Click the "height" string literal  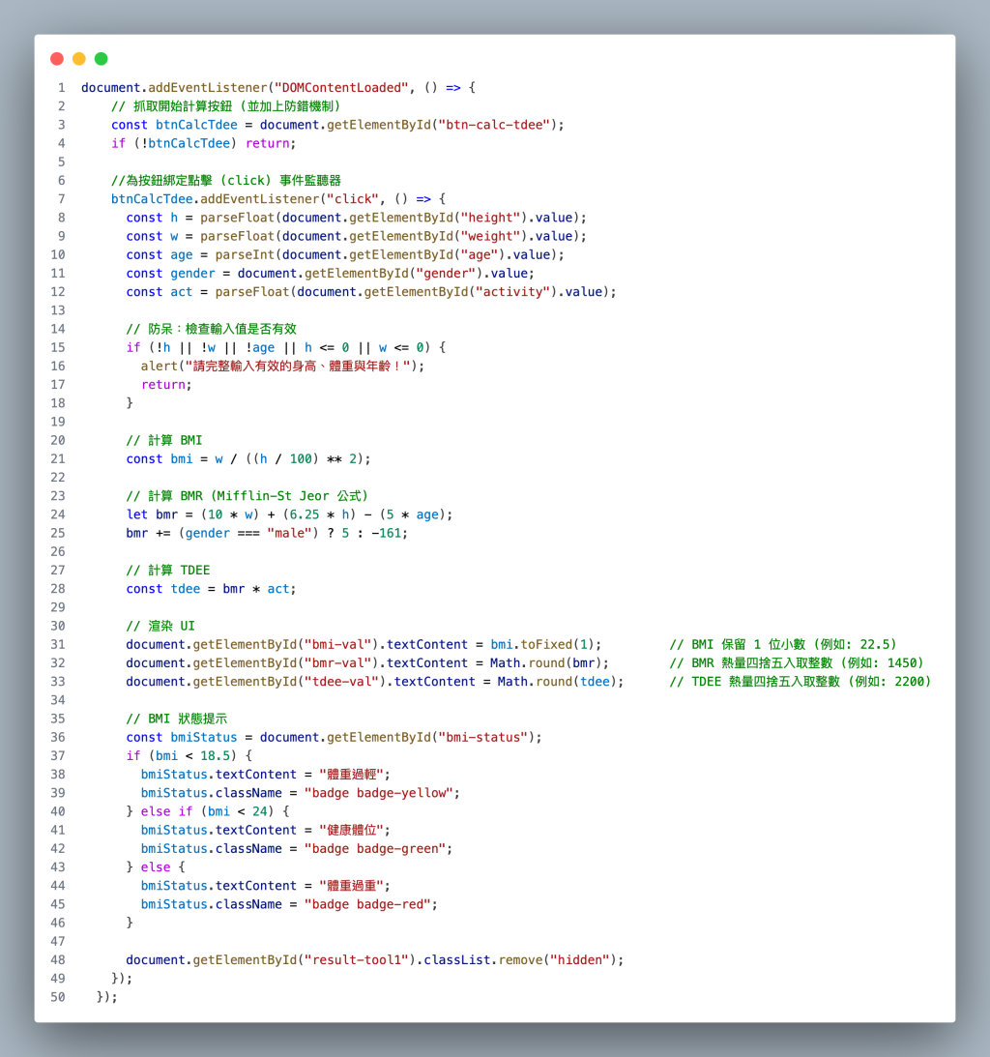tap(490, 218)
